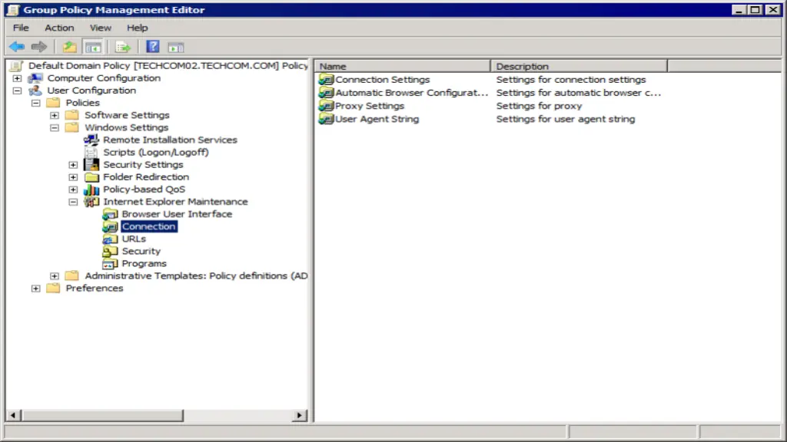Expand the Administrative Templates node
787x442 pixels.
click(x=55, y=276)
